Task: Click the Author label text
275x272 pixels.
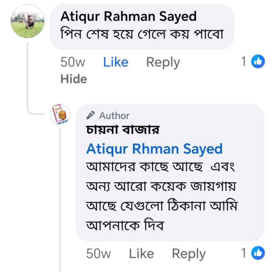Action: point(114,116)
